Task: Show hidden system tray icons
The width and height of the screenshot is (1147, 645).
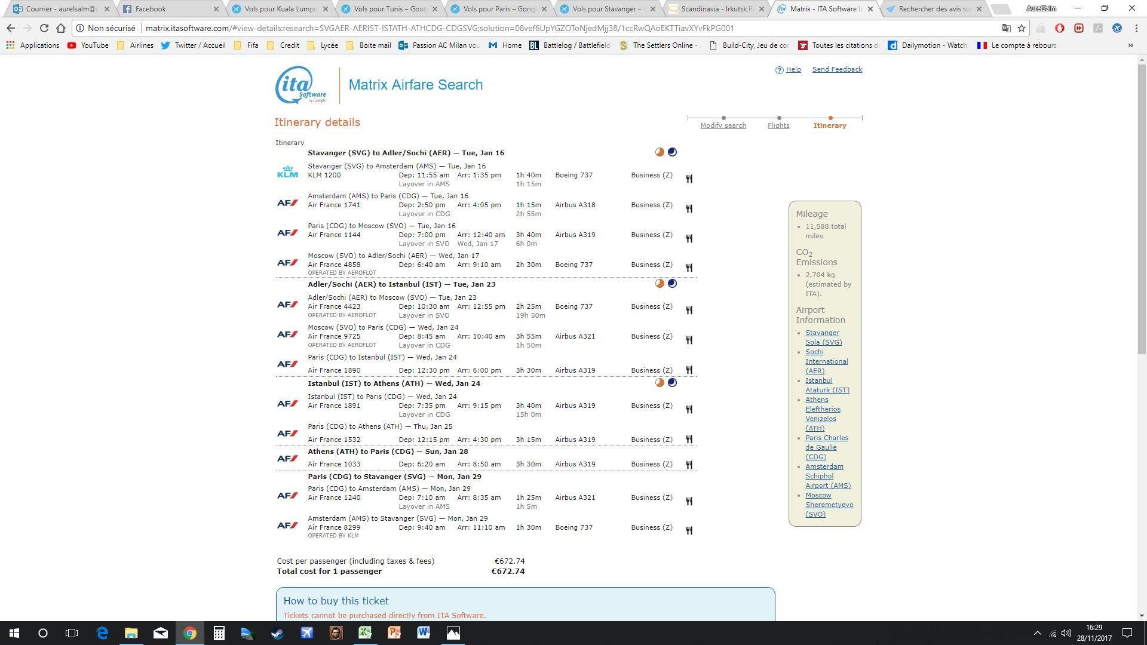Action: pos(1037,633)
